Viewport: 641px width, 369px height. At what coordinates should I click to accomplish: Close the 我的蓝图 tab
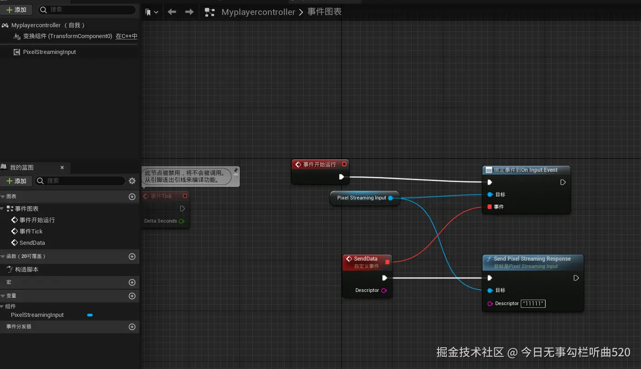point(62,167)
